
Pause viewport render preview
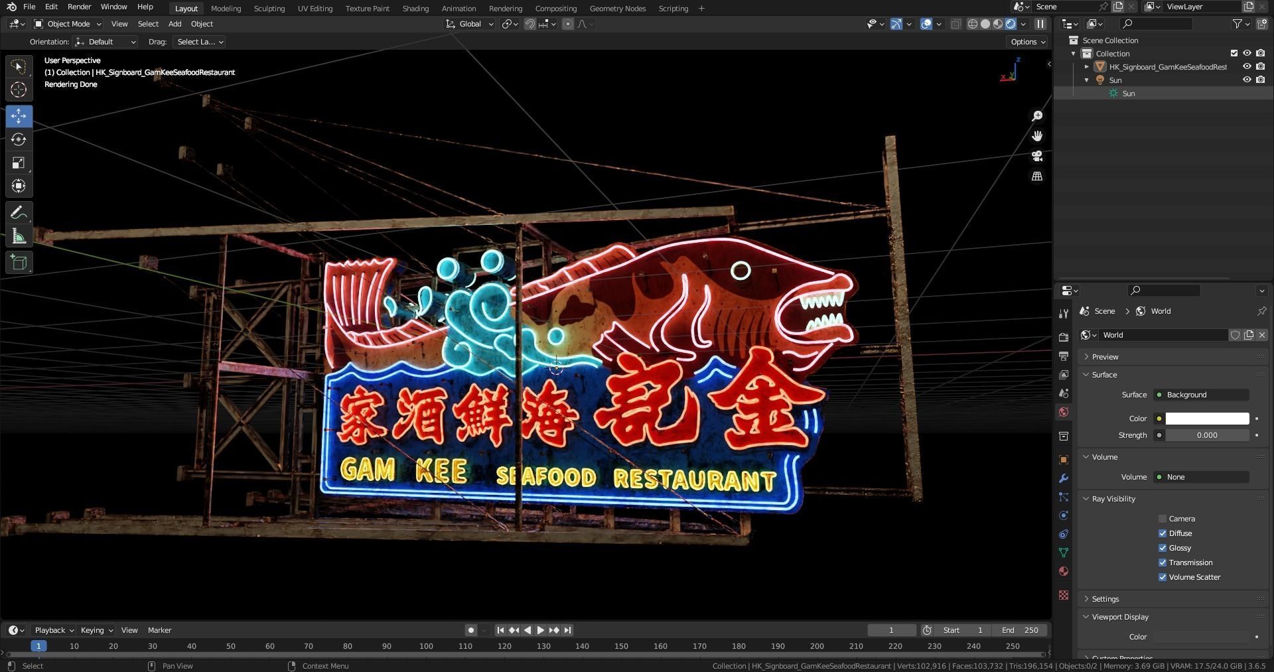pos(1040,24)
